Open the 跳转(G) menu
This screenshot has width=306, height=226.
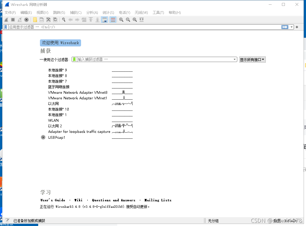pyautogui.click(x=59, y=13)
